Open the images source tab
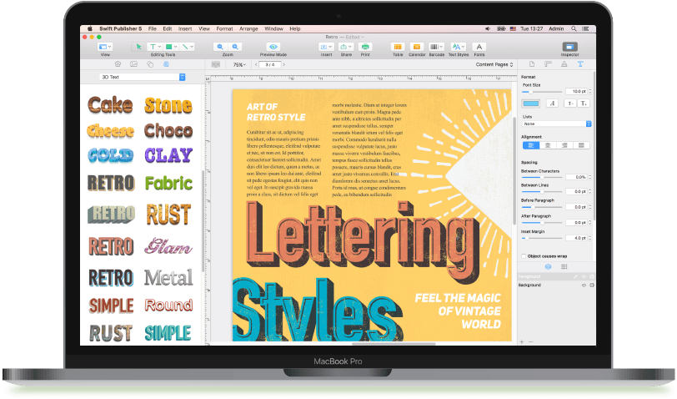Viewport: 677px width, 399px height. point(134,64)
